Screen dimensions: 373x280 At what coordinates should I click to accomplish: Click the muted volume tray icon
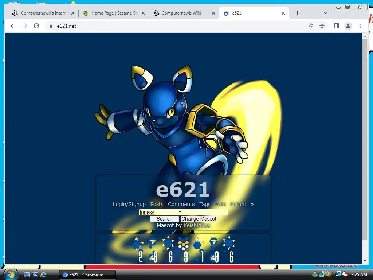tap(345, 275)
